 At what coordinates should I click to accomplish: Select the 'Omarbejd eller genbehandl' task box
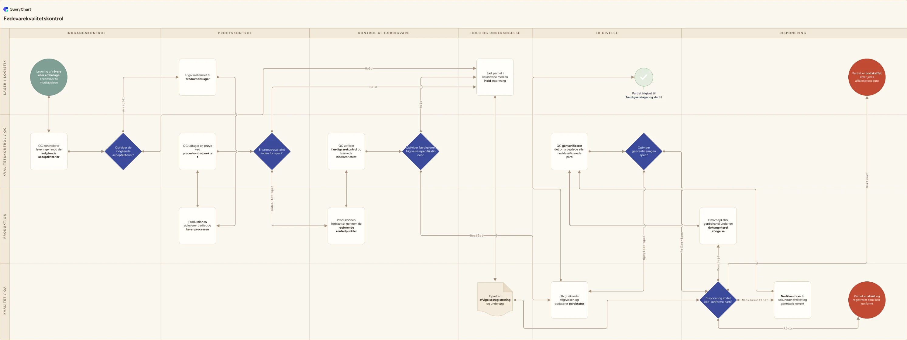pyautogui.click(x=718, y=226)
